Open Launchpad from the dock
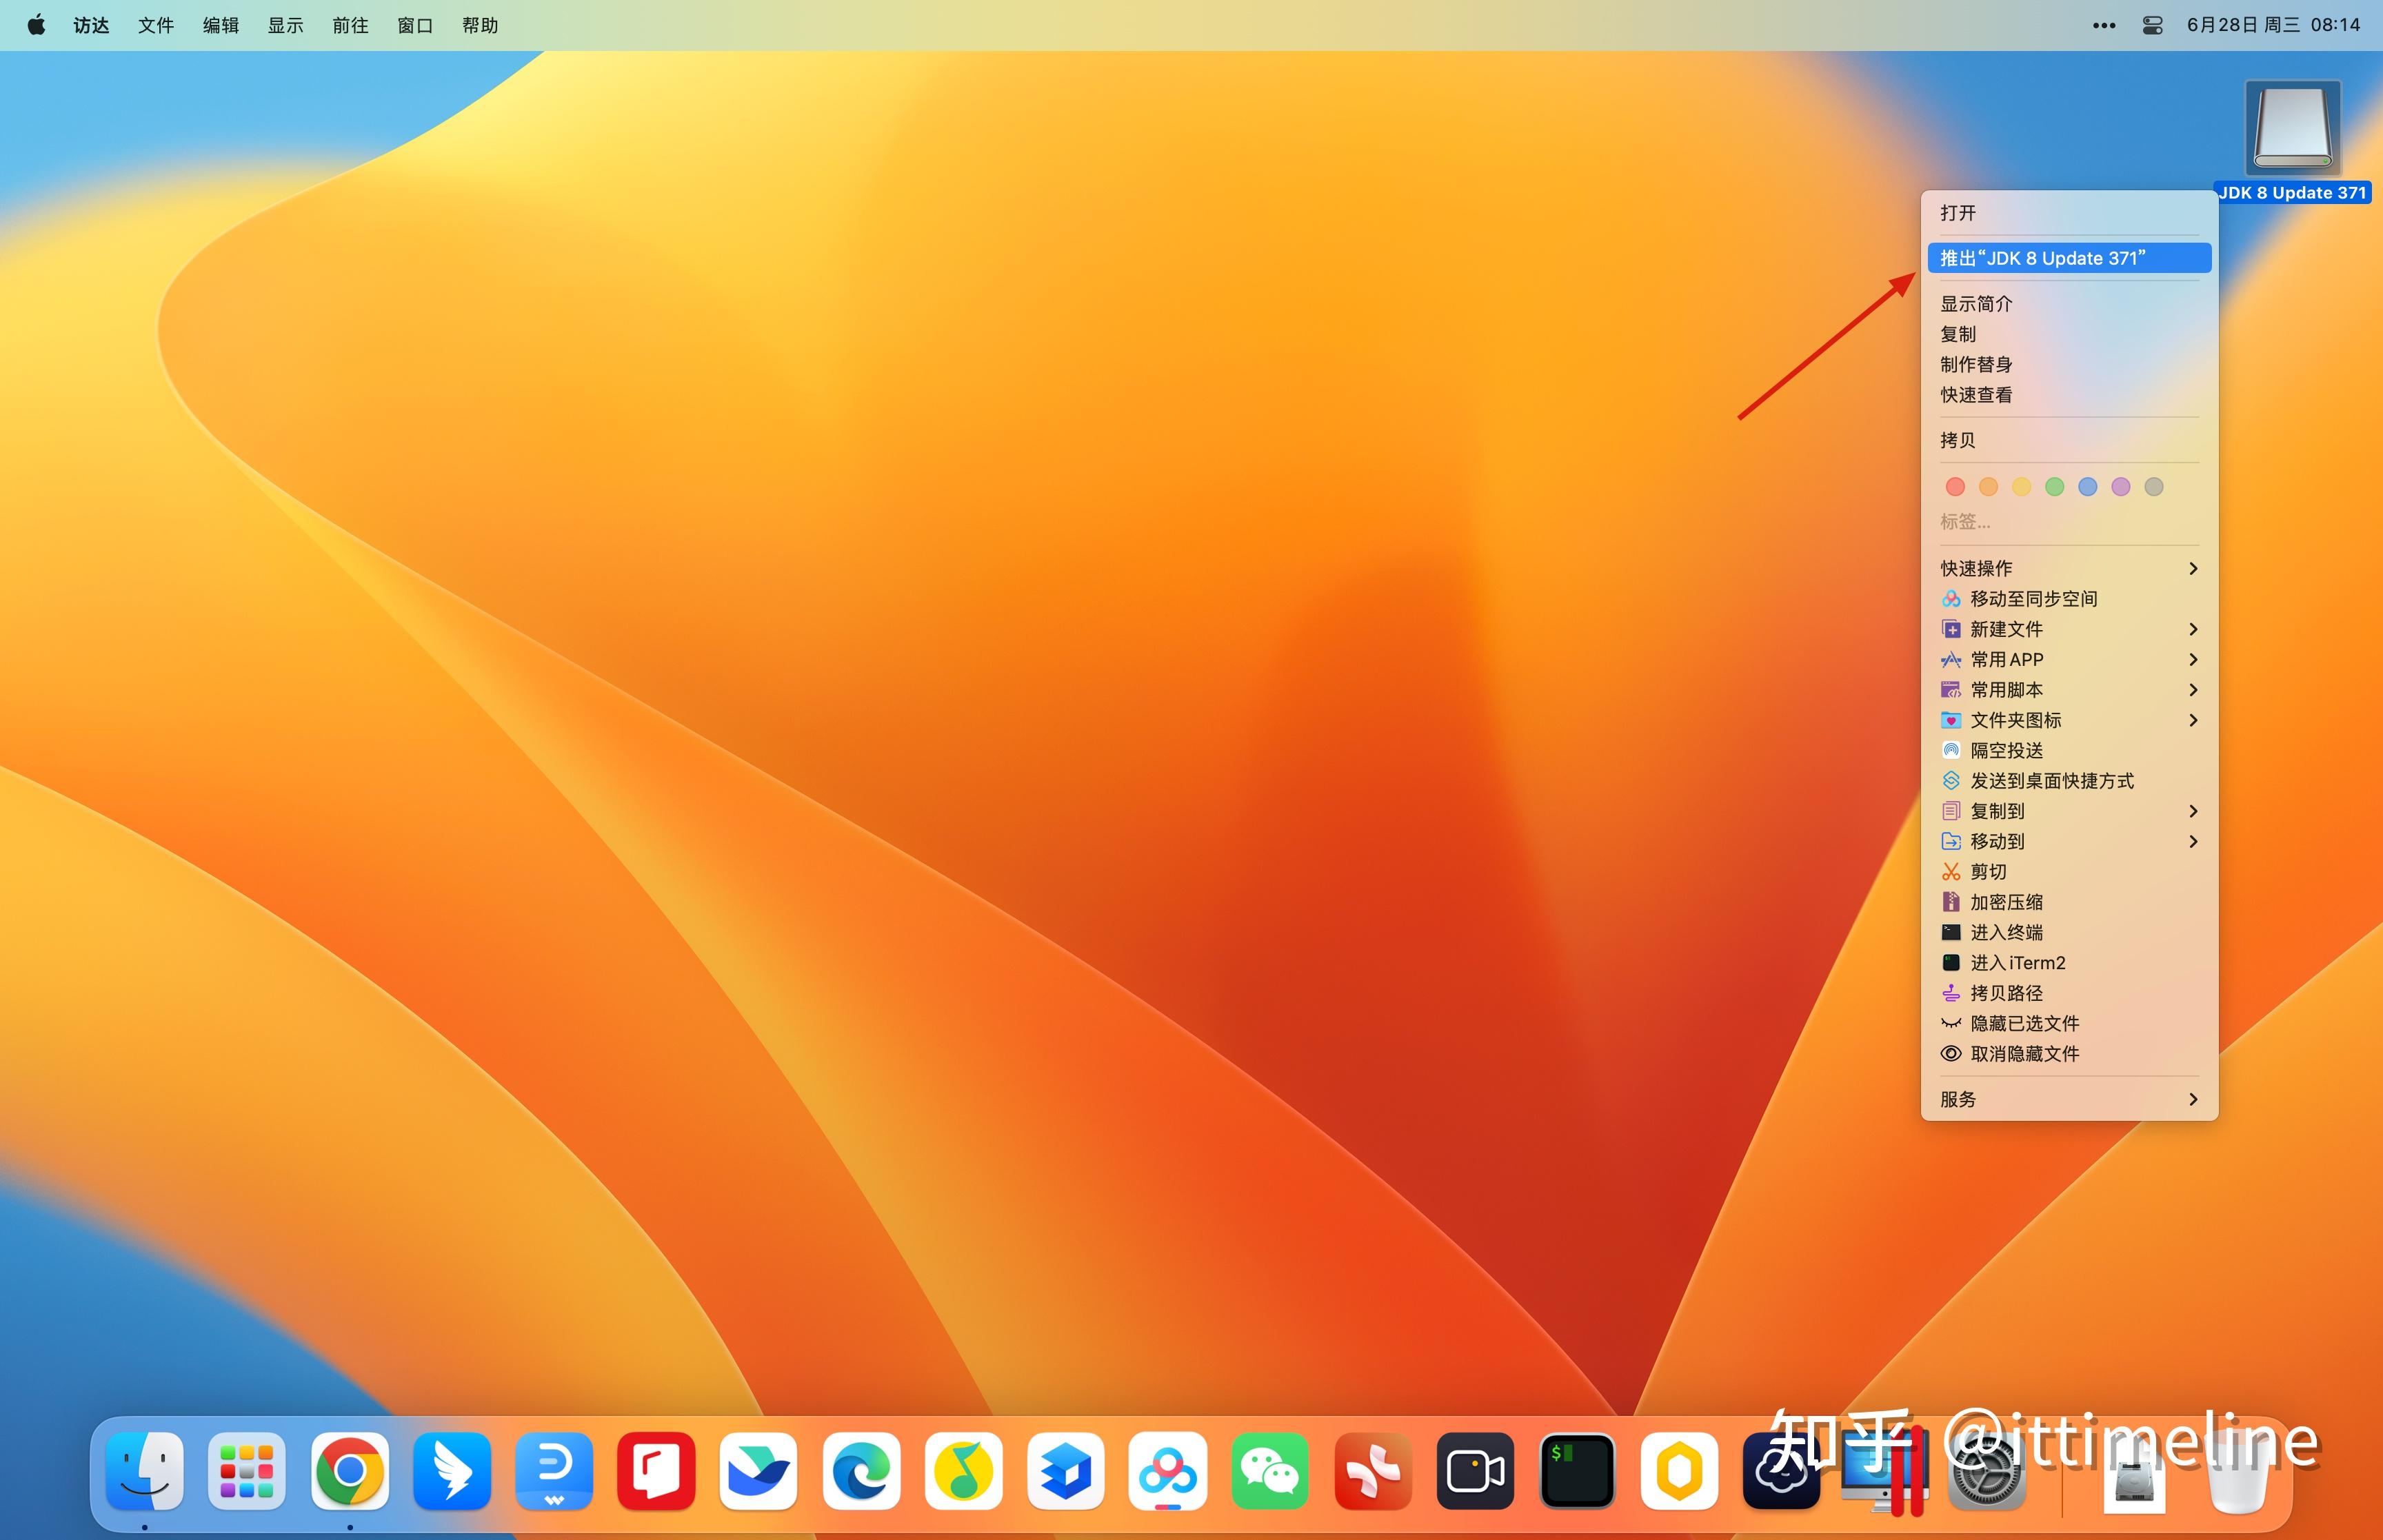Screen dimensions: 2383x1540 tap(247, 1470)
